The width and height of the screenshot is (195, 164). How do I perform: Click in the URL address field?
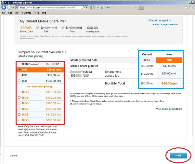click(x=50, y=7)
